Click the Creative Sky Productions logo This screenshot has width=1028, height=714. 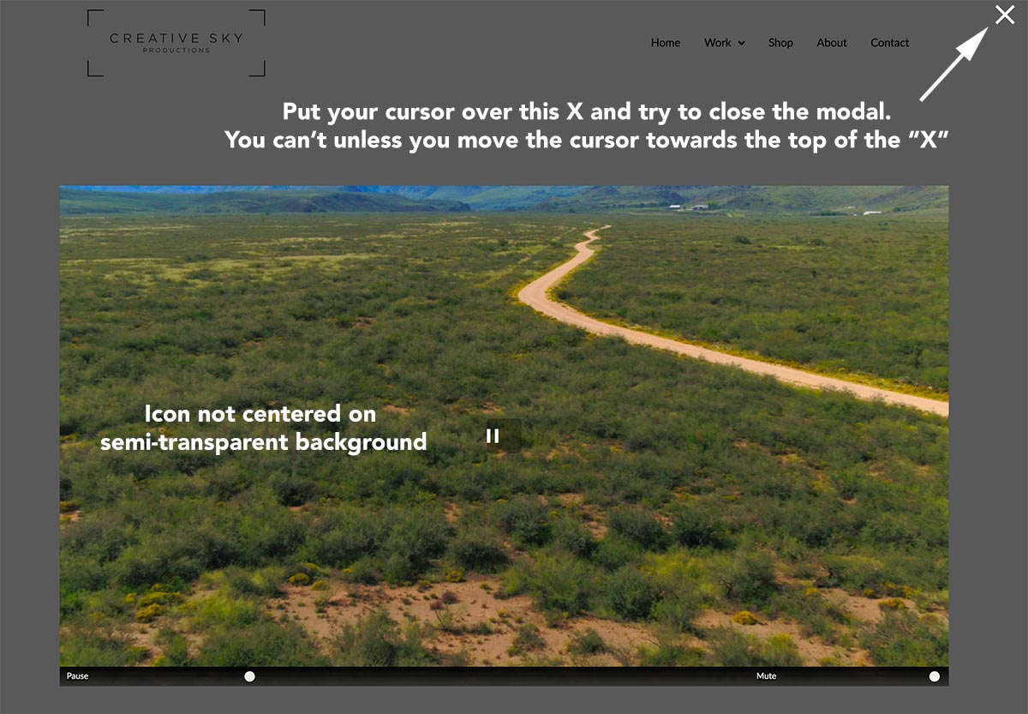pyautogui.click(x=176, y=42)
